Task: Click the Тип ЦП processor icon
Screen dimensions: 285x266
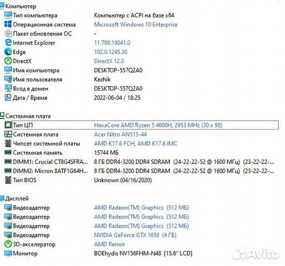Action: [8, 125]
